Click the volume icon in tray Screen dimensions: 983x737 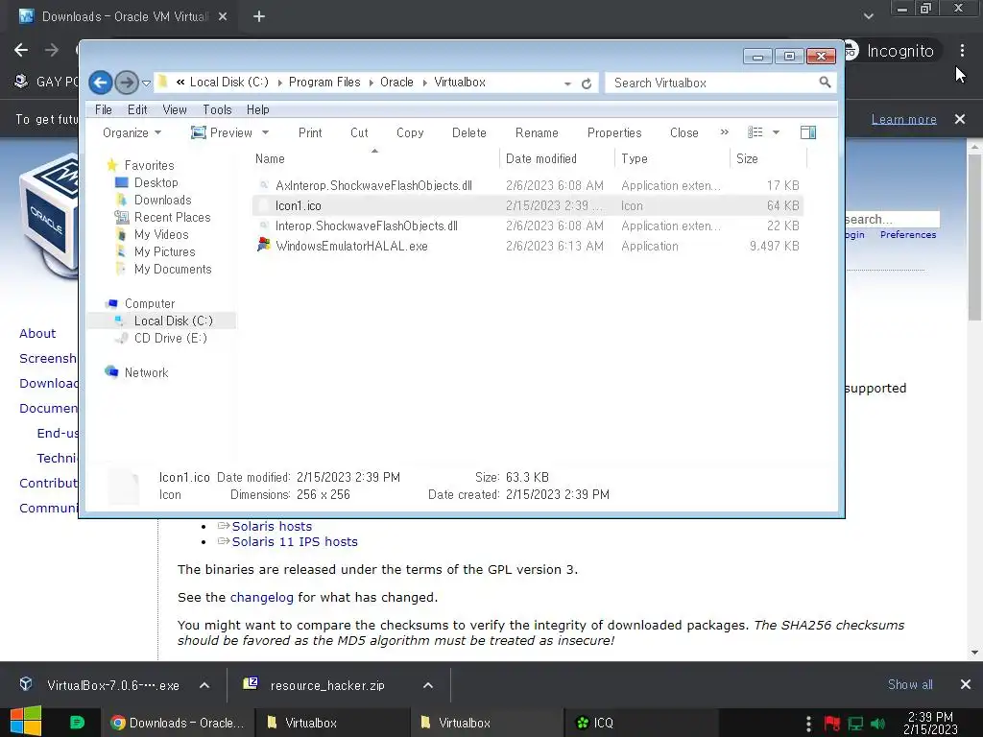878,724
